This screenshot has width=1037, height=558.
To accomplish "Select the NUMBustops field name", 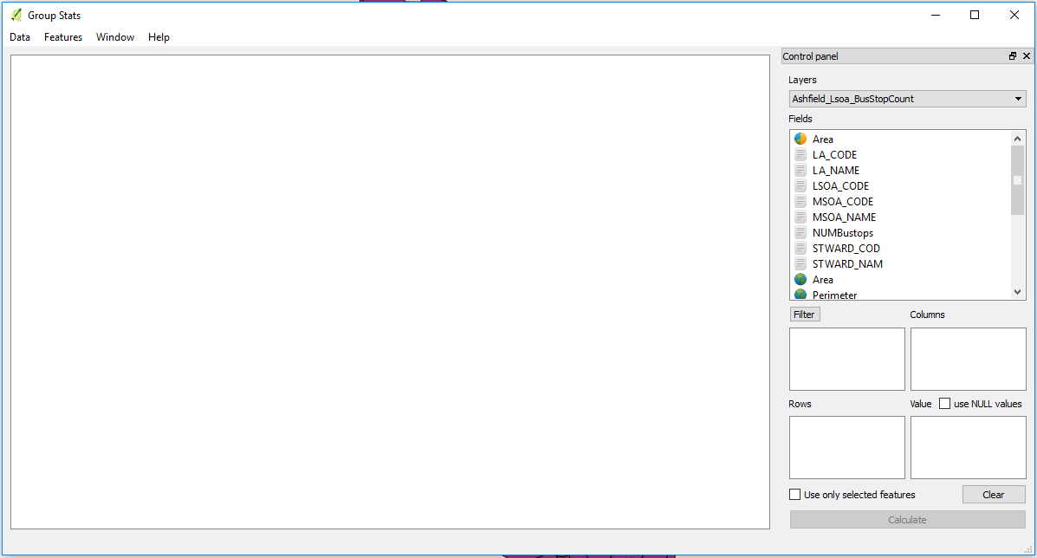I will point(843,233).
